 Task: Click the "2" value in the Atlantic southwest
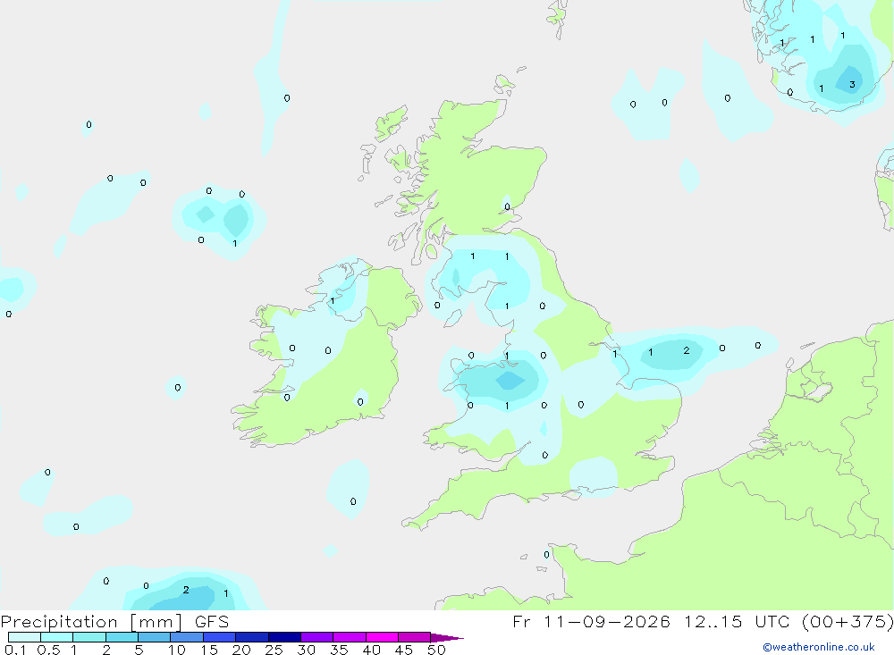click(x=186, y=590)
